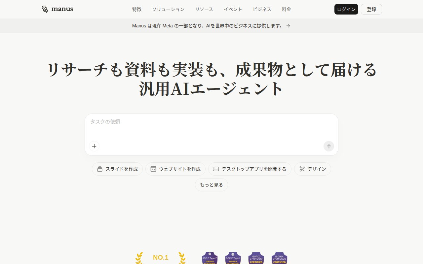
Task: Click the SOC 2 Type 2 badge
Action: [210, 258]
